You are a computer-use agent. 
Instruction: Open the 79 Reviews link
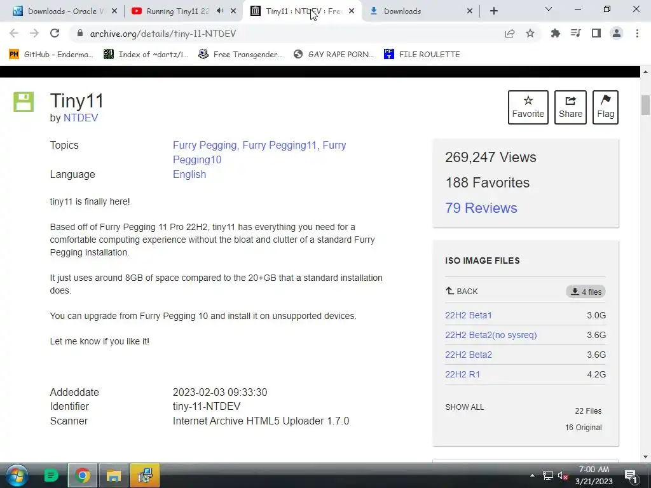[x=481, y=208]
